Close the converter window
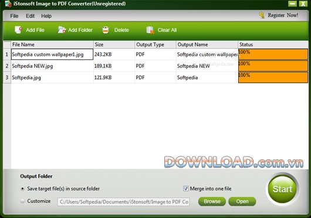This screenshot has height=218, width=311. [303, 4]
